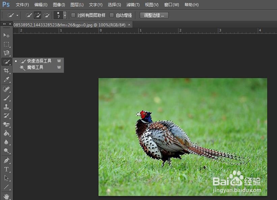277x200 pixels.
Task: Open the 视图(V) menu
Action: (151, 5)
